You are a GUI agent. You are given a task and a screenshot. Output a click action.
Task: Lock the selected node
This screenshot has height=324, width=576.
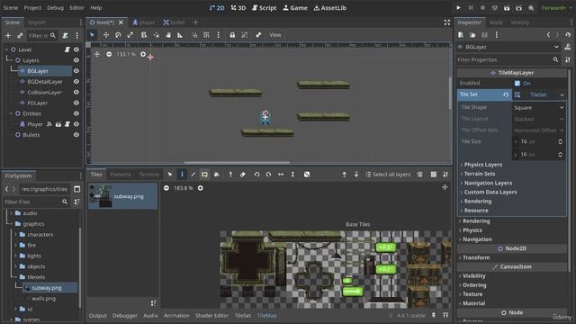click(x=232, y=35)
